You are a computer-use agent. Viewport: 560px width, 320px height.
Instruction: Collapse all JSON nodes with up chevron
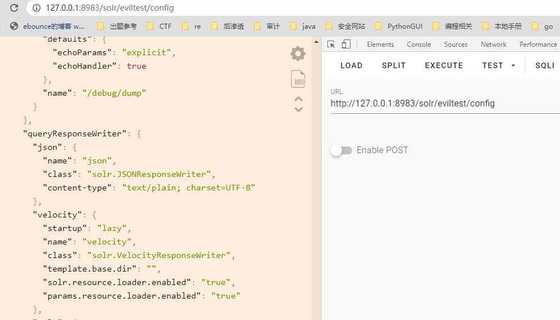(299, 99)
